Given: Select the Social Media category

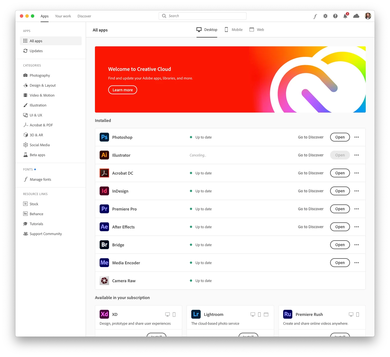Looking at the screenshot, I should pyautogui.click(x=51, y=145).
